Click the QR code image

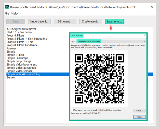coord(99,79)
